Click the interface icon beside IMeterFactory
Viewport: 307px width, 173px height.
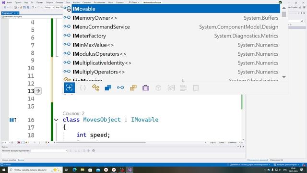pyautogui.click(x=67, y=36)
